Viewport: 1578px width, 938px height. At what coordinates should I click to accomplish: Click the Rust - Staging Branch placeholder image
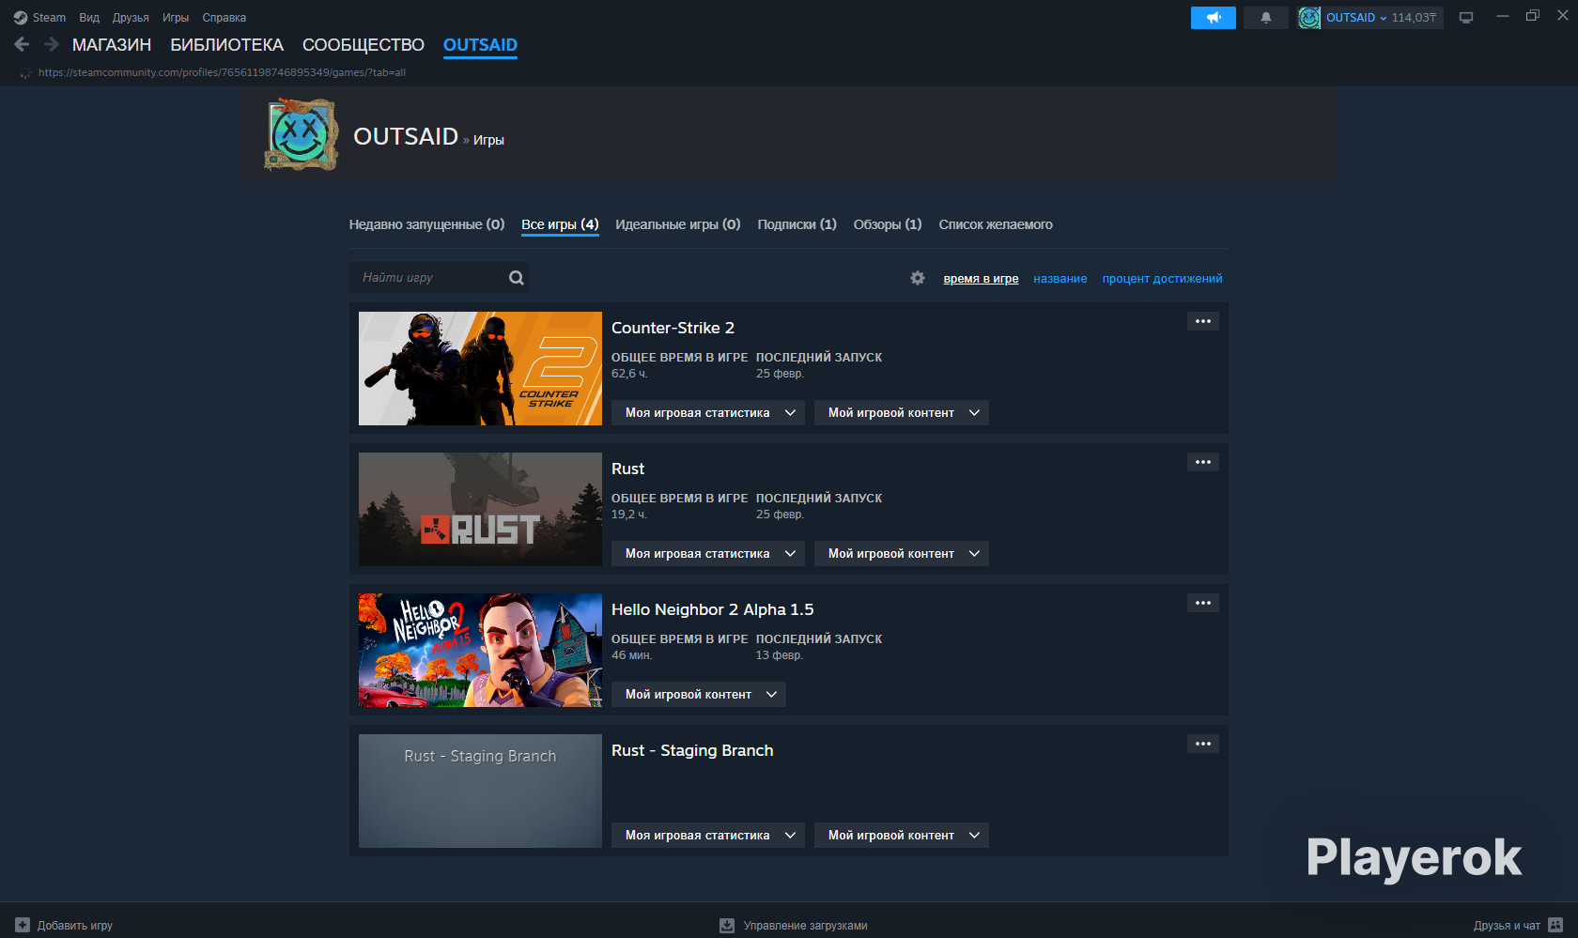[480, 791]
